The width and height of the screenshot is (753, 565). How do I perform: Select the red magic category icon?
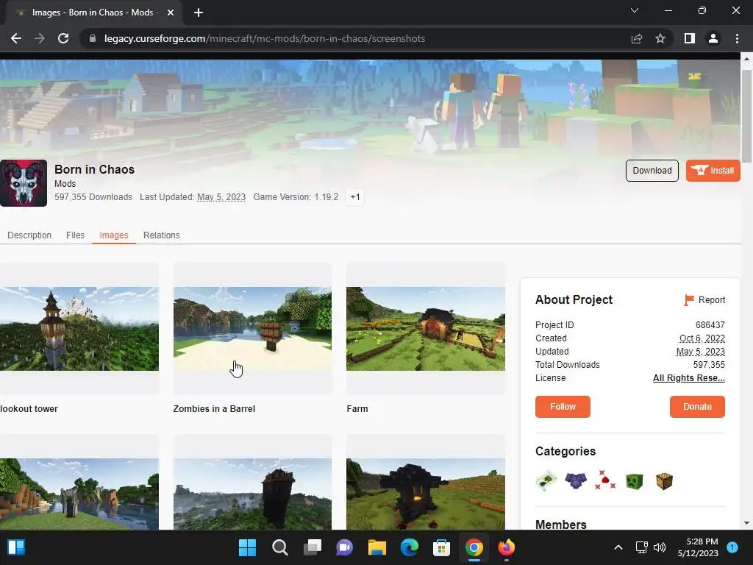tap(605, 480)
